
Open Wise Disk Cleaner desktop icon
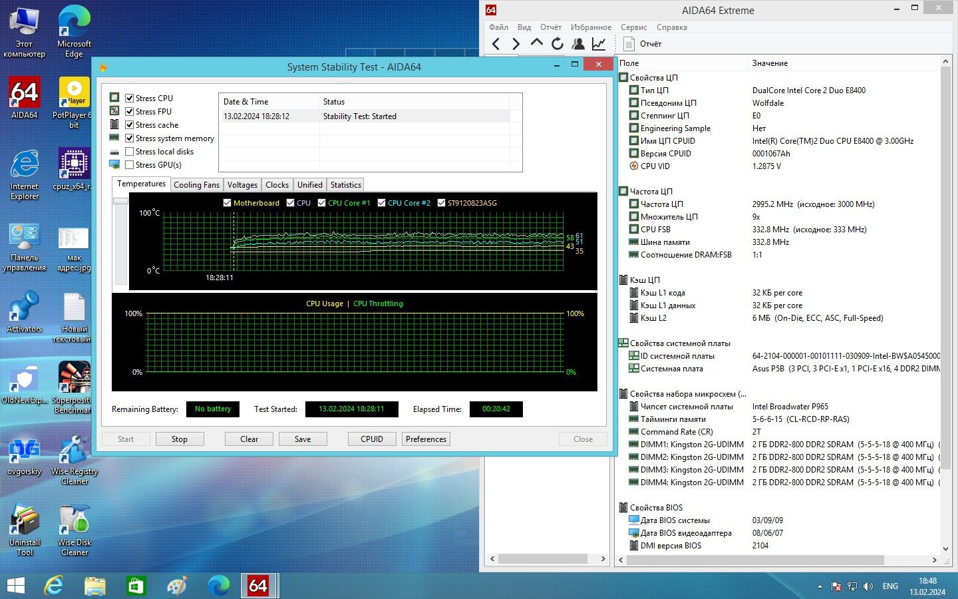point(74,530)
